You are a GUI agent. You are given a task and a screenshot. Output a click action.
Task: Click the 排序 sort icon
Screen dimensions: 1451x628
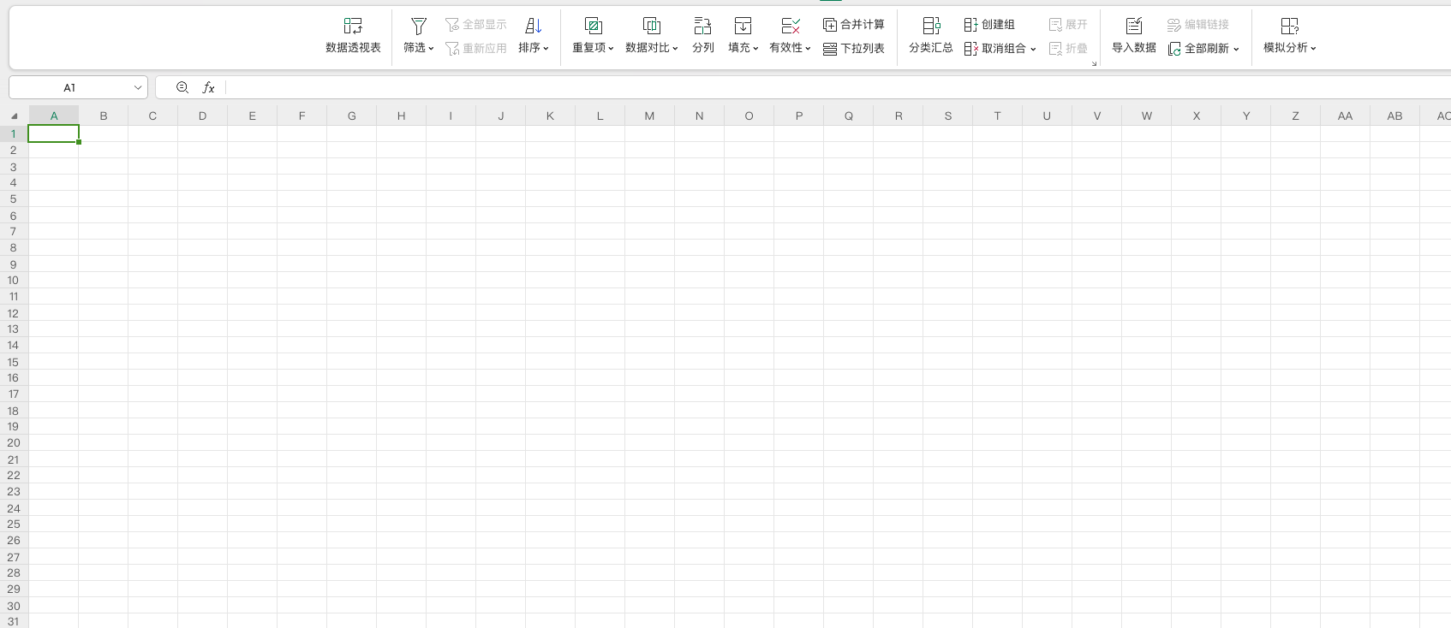click(x=534, y=26)
